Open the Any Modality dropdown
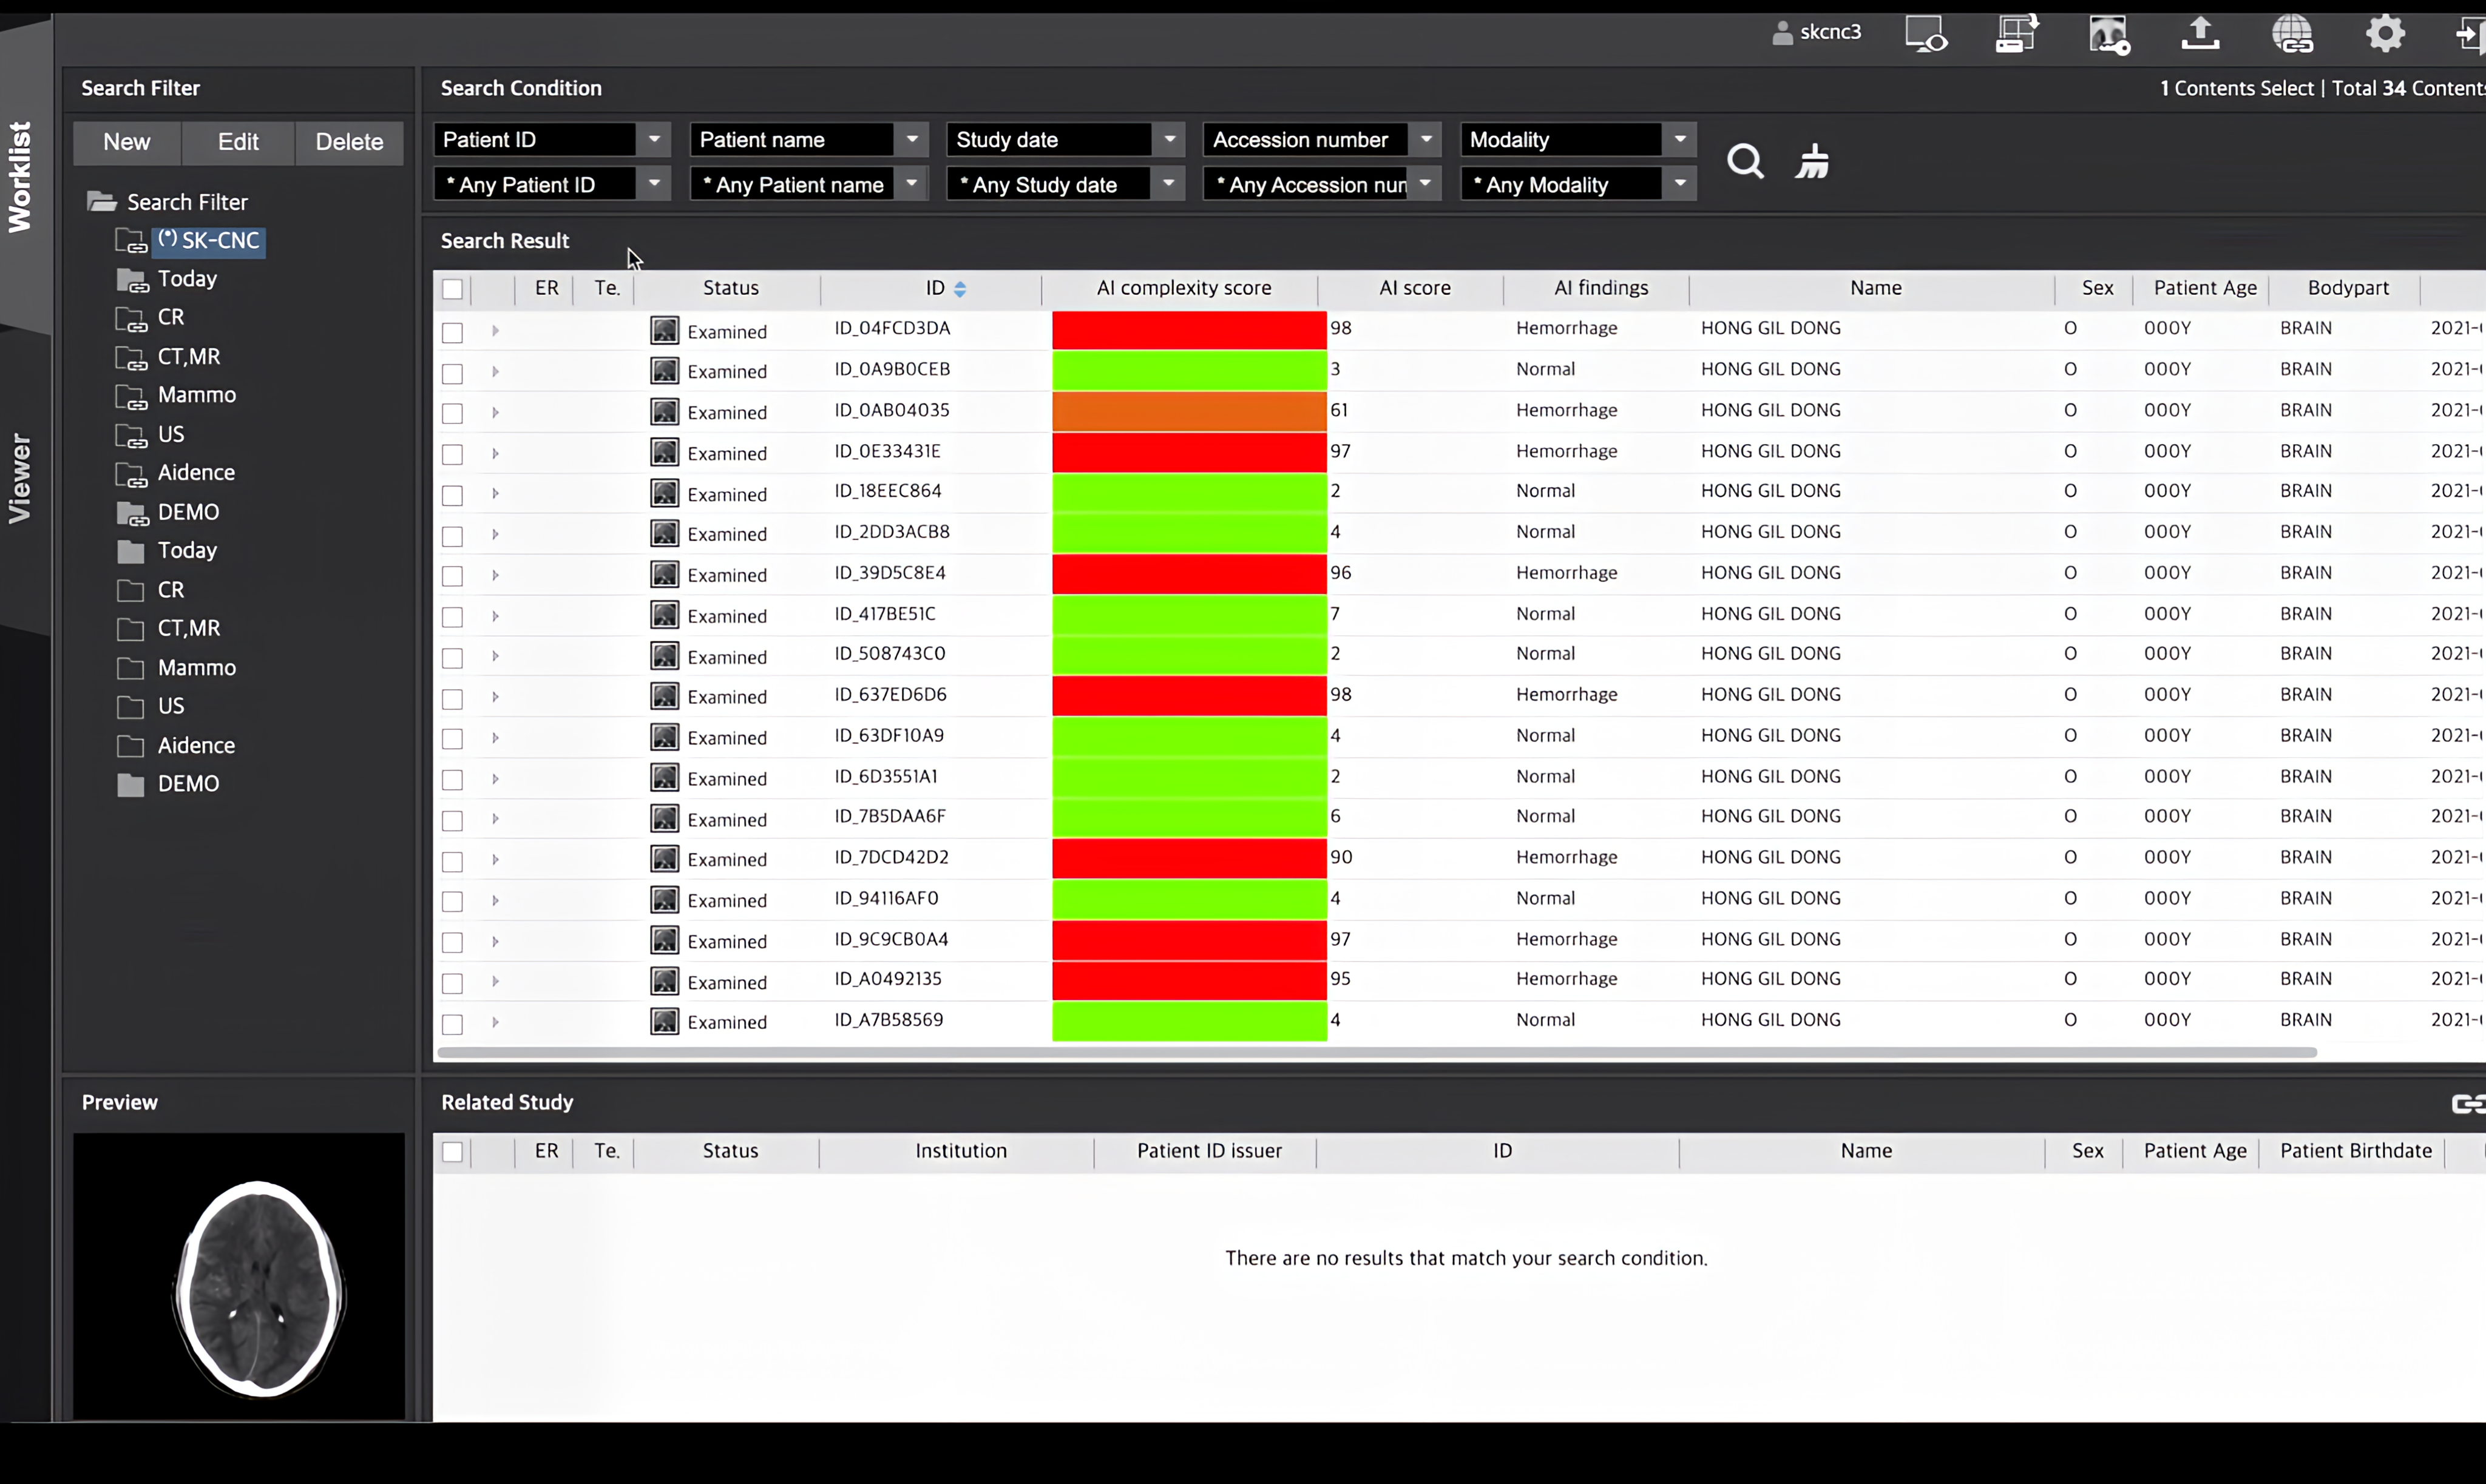 [1679, 184]
